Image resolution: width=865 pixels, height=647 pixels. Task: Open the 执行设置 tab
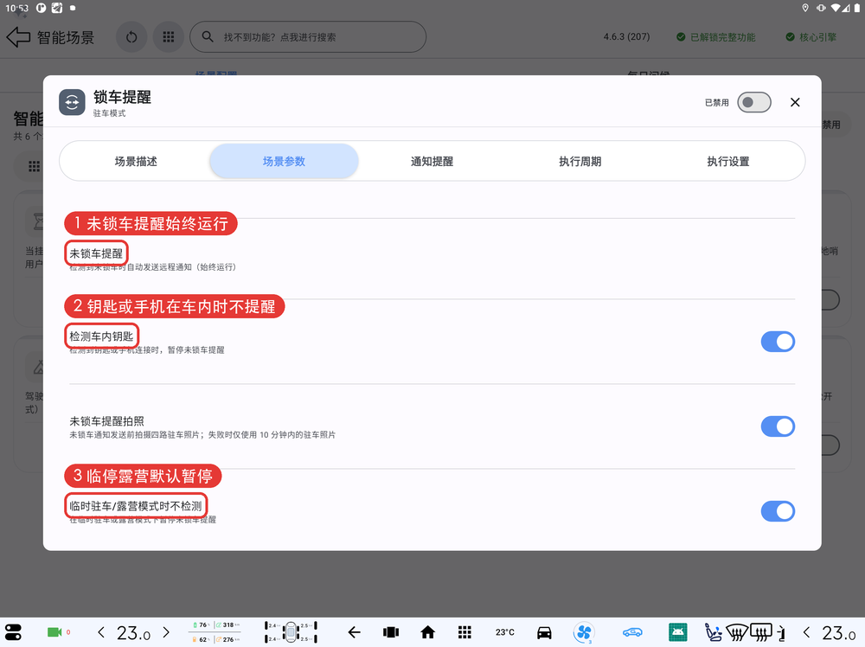[728, 161]
